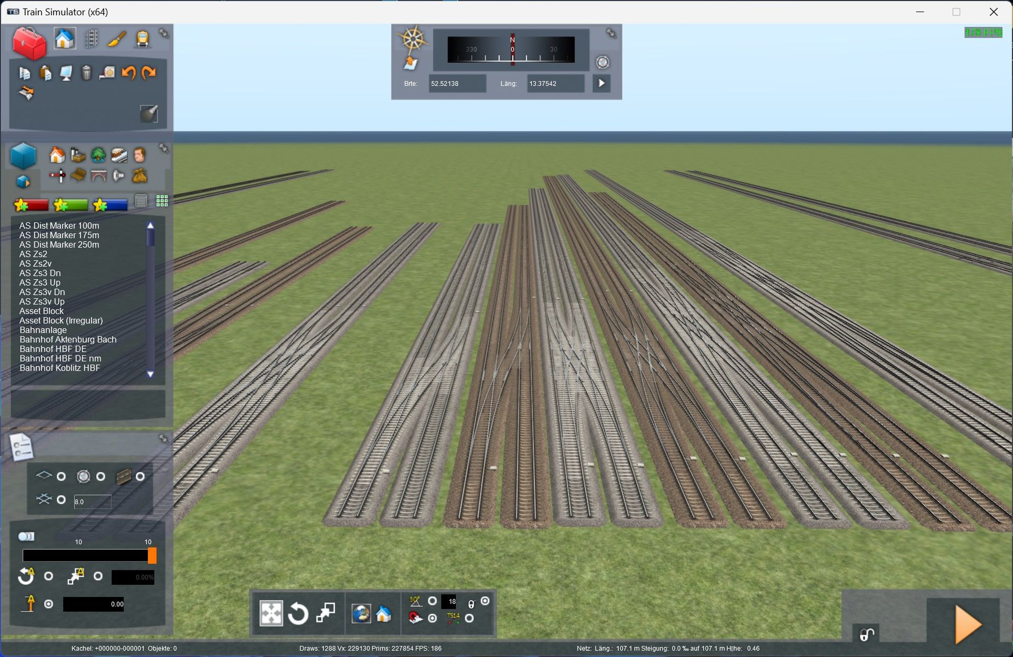
Task: Select the Object tool (blue-roof house)
Action: [x=64, y=39]
